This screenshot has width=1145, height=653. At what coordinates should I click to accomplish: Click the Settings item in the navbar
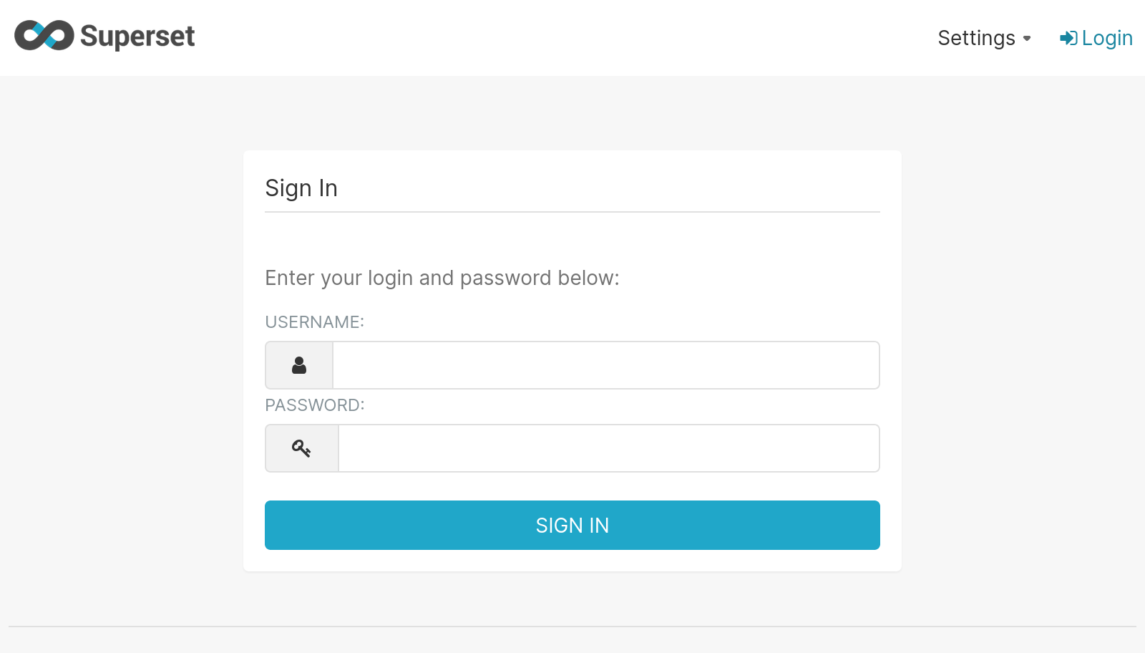(977, 38)
